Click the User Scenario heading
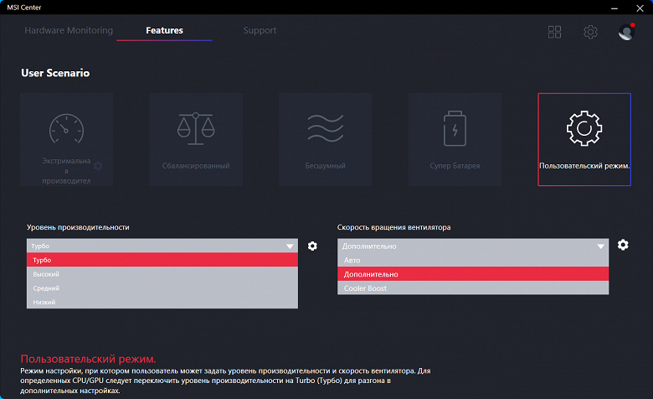This screenshot has width=653, height=399. [x=55, y=73]
